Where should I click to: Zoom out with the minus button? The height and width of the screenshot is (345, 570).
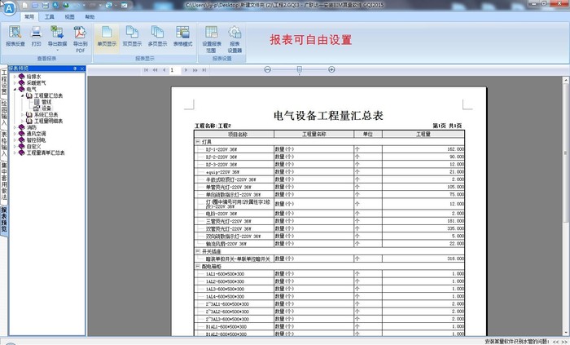(x=268, y=69)
